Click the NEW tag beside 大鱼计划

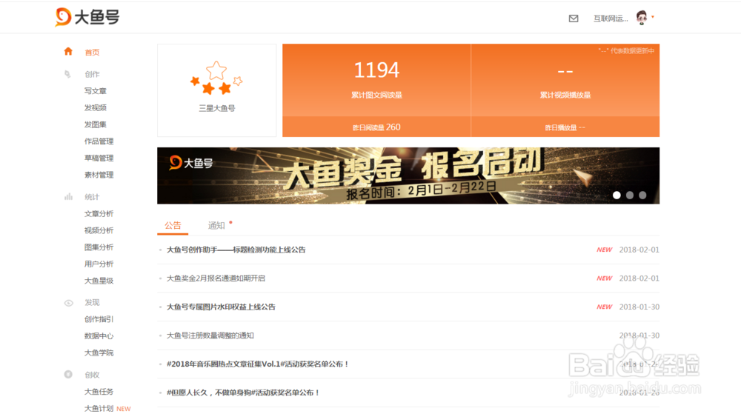pos(123,409)
